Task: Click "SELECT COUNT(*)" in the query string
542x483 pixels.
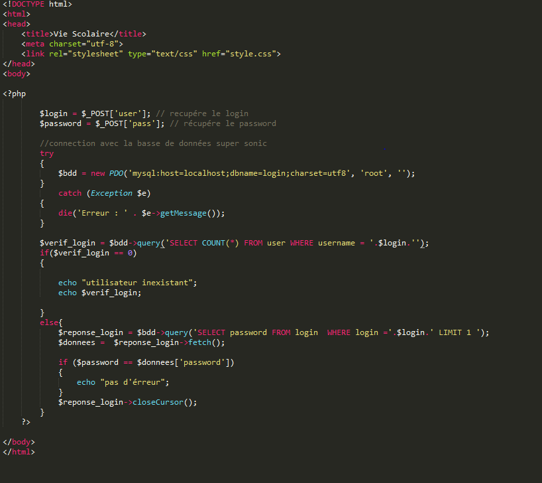Action: (204, 243)
